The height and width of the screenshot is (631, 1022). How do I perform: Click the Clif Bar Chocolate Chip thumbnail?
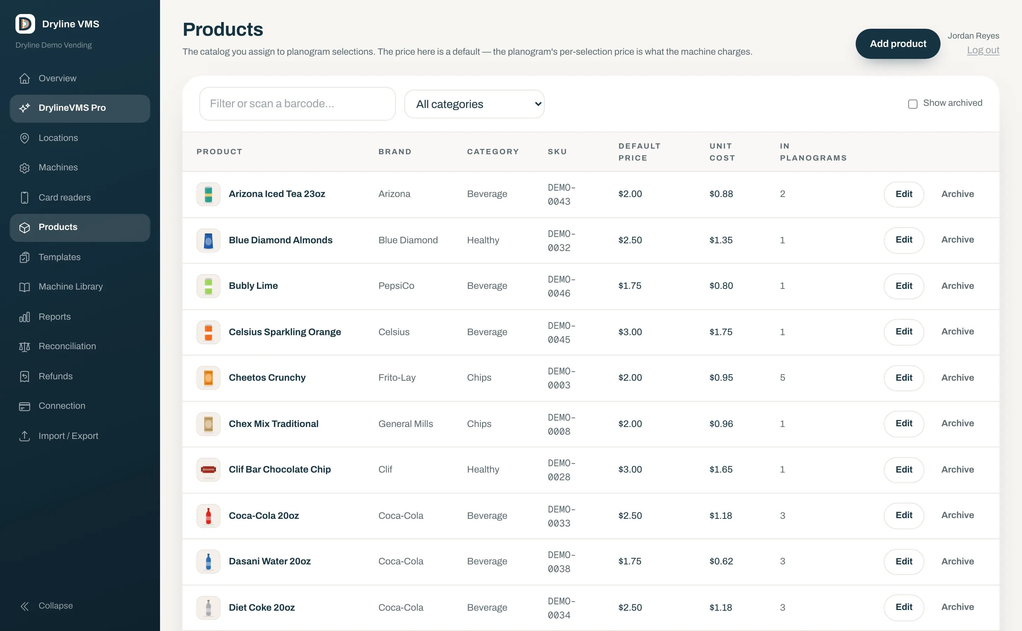[x=208, y=469]
